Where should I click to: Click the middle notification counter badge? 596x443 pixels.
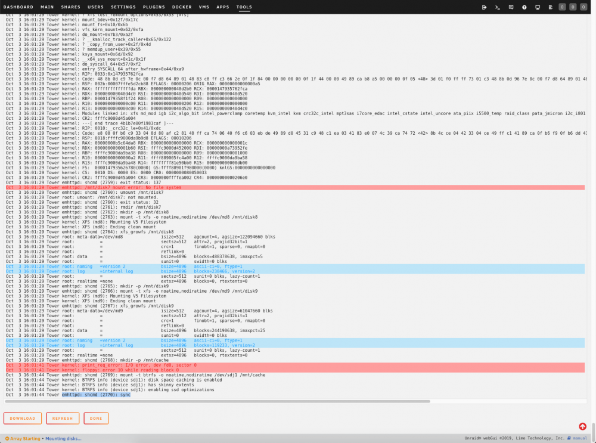click(573, 7)
